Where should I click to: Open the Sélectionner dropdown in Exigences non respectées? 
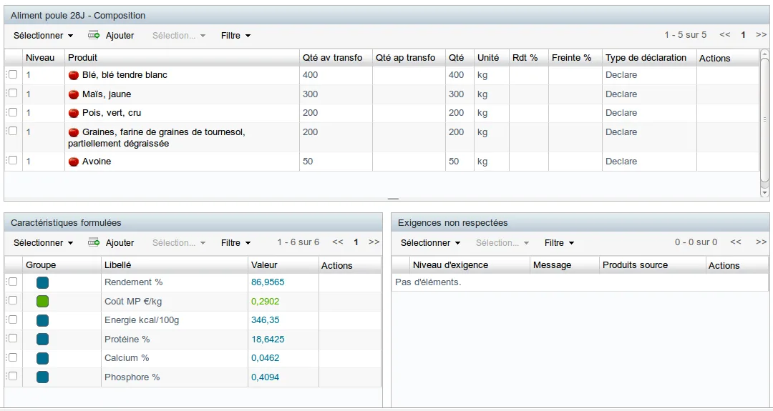pos(430,242)
